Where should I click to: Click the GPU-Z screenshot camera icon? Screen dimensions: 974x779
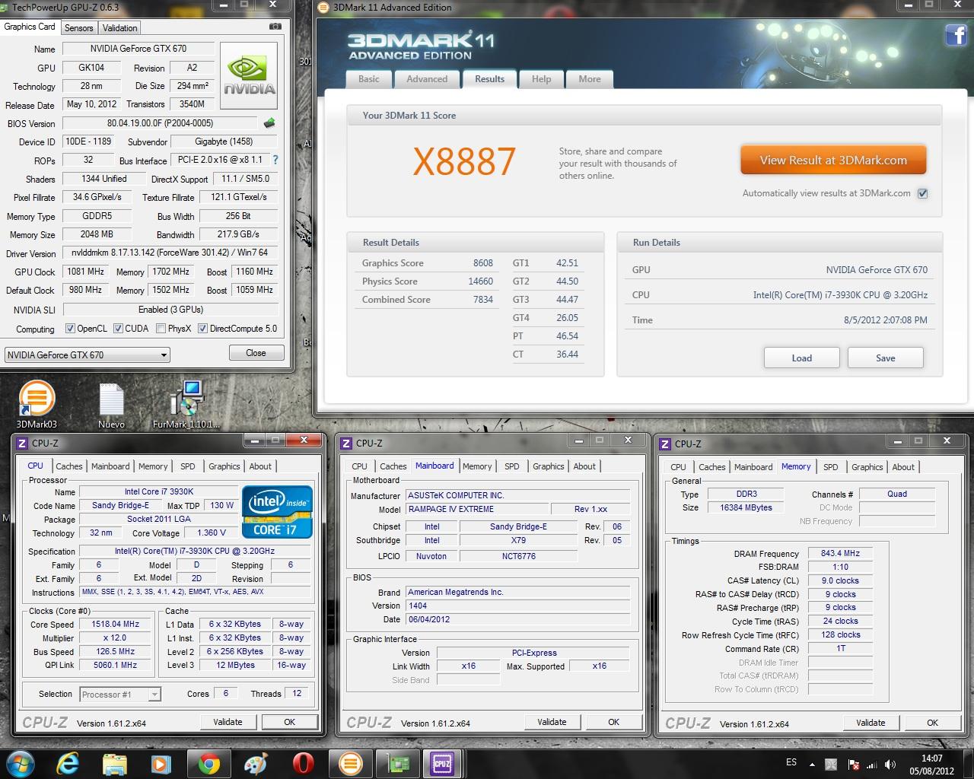tap(275, 27)
